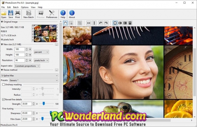Flip the image horizontally
Image resolution: width=197 pixels, height=127 pixels.
89,23
